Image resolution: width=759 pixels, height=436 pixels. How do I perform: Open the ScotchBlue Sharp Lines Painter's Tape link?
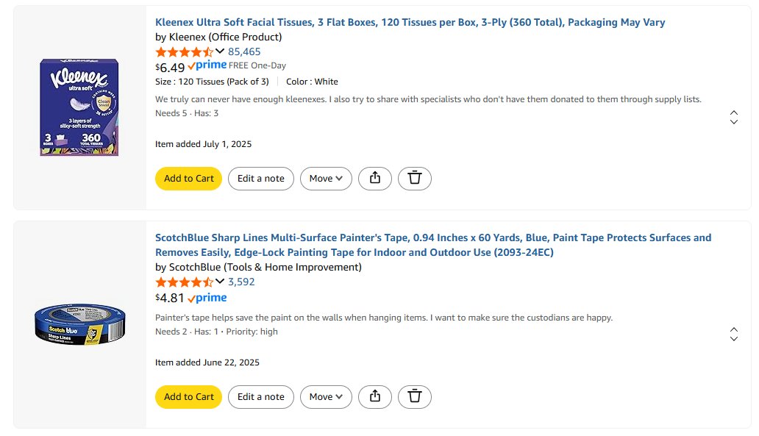[x=433, y=245]
